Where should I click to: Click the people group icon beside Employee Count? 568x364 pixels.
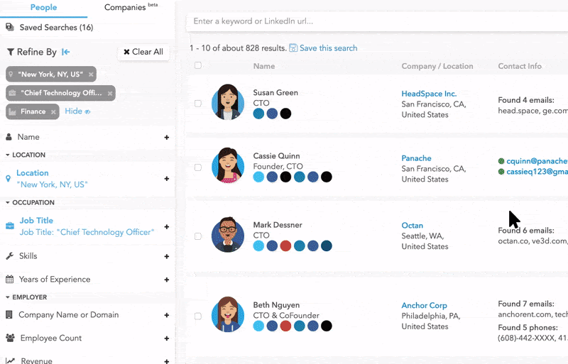pos(11,338)
